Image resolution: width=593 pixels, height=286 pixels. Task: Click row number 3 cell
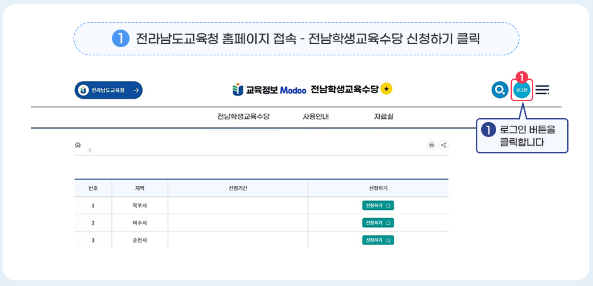[93, 240]
